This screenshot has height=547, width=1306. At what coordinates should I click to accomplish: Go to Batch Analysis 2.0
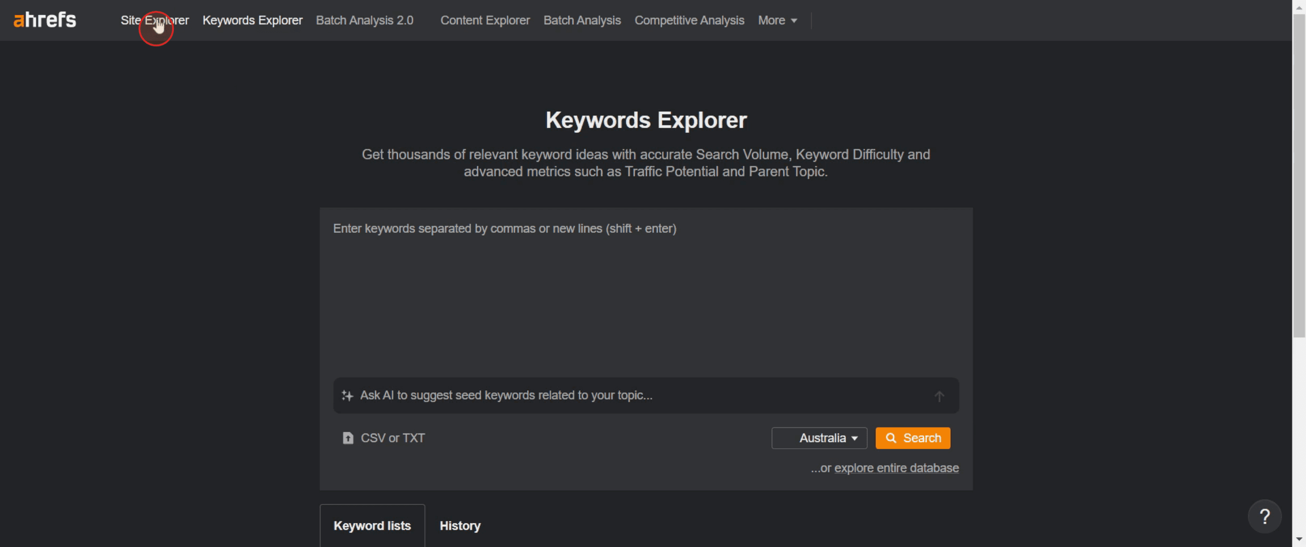coord(365,20)
